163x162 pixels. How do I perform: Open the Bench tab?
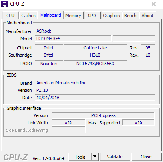[130, 16]
